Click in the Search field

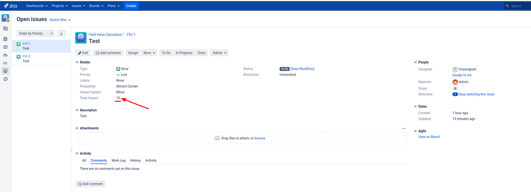tap(517, 6)
